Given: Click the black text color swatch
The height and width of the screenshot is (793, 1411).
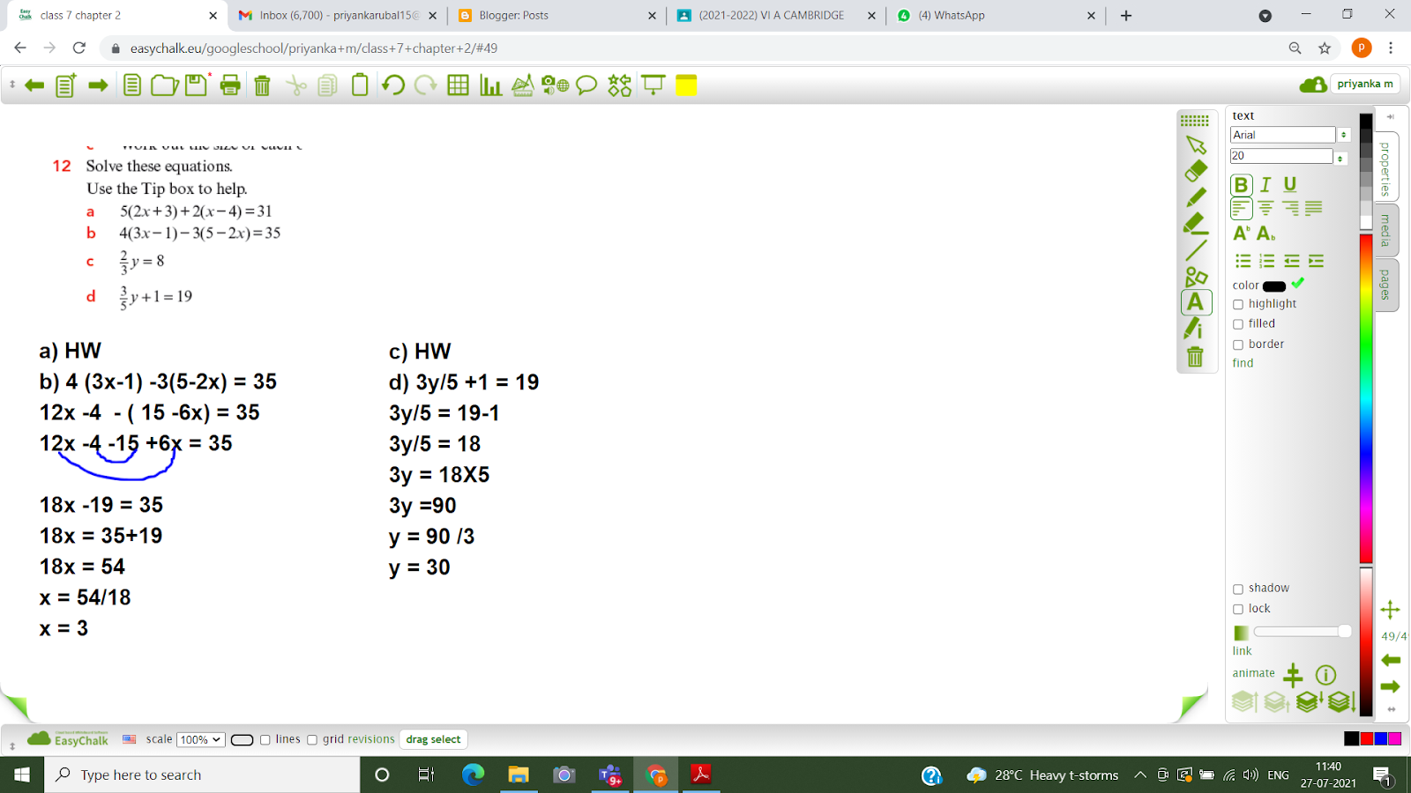Looking at the screenshot, I should point(1274,286).
